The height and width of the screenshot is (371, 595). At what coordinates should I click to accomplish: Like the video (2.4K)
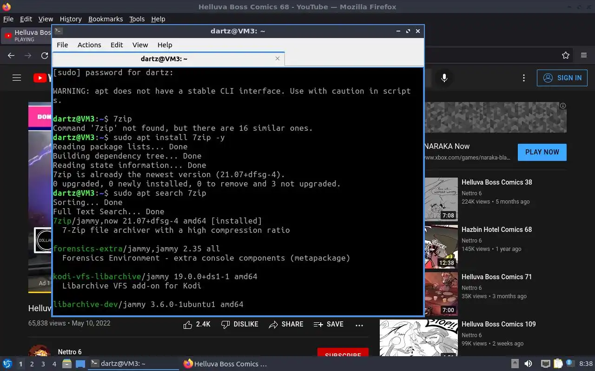197,325
